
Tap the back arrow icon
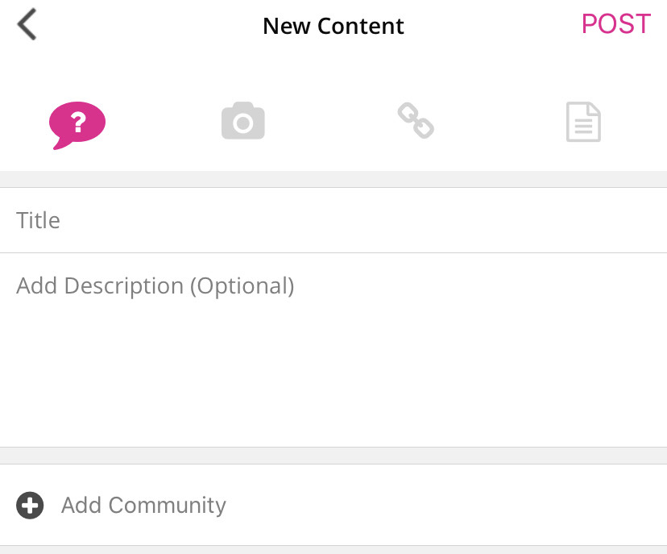[x=27, y=25]
